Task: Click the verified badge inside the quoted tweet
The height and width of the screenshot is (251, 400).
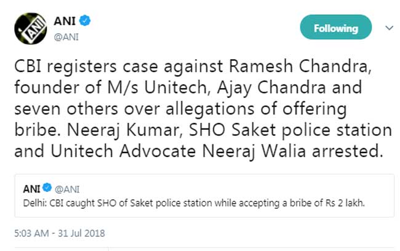Action: (47, 189)
